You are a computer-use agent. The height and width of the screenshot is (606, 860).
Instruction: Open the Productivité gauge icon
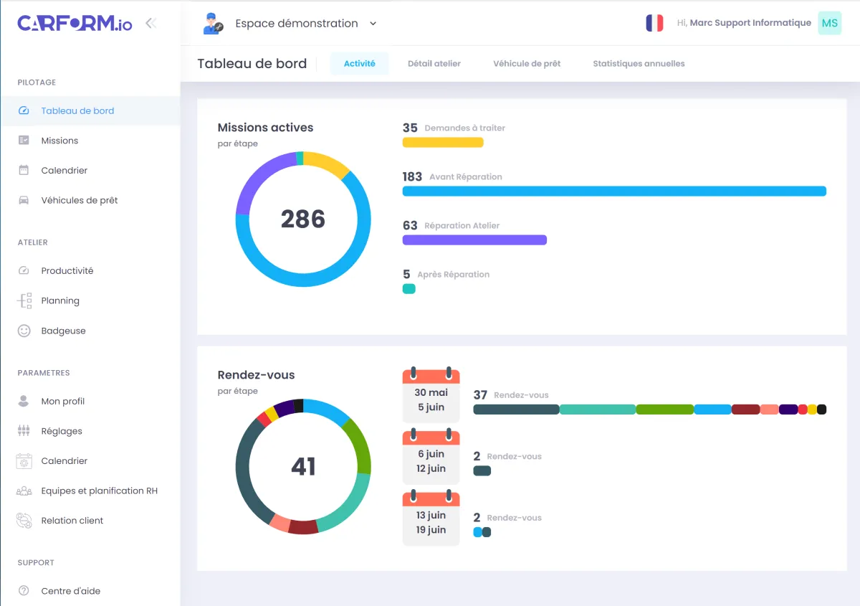(24, 270)
